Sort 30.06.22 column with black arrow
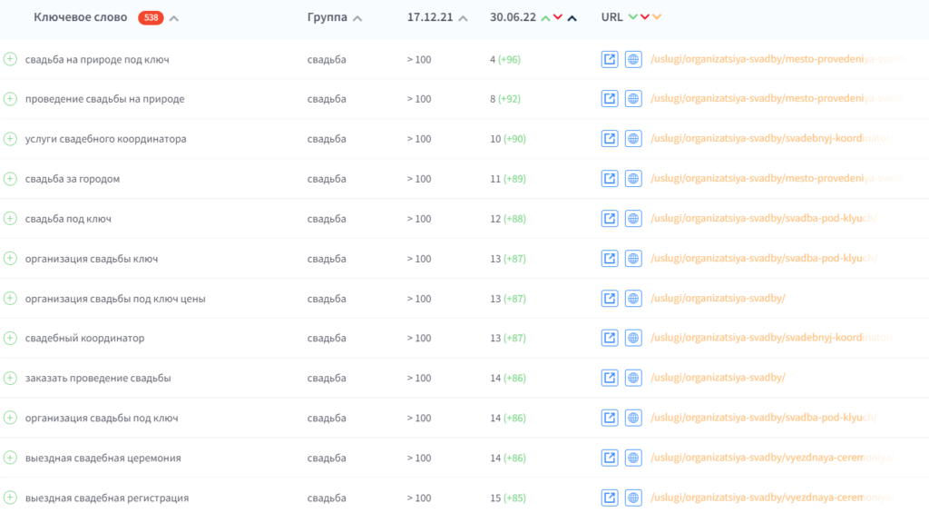Viewport: 929px width, 513px height. [572, 18]
